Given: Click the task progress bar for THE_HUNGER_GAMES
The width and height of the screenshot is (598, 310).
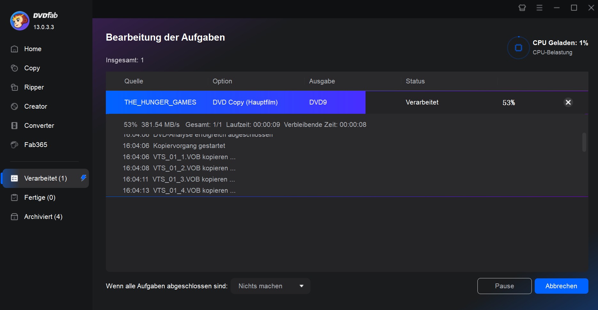Looking at the screenshot, I should click(236, 102).
